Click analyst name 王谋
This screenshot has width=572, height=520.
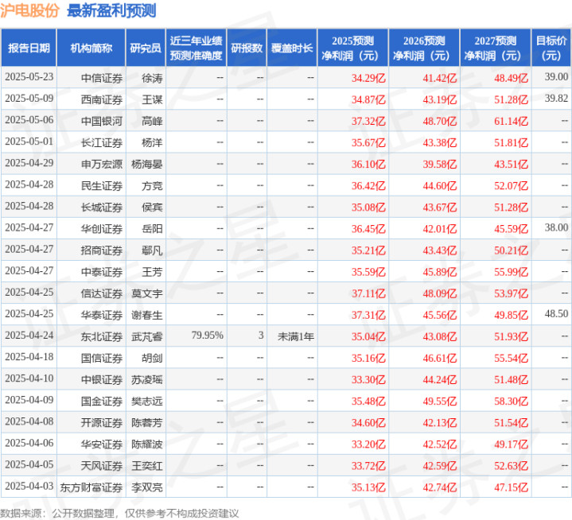click(x=152, y=99)
